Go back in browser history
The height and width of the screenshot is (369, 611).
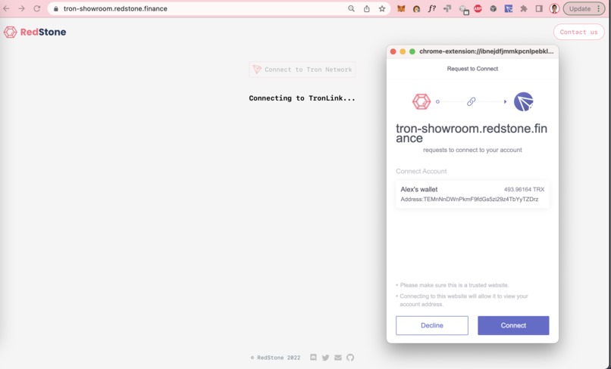tap(6, 8)
